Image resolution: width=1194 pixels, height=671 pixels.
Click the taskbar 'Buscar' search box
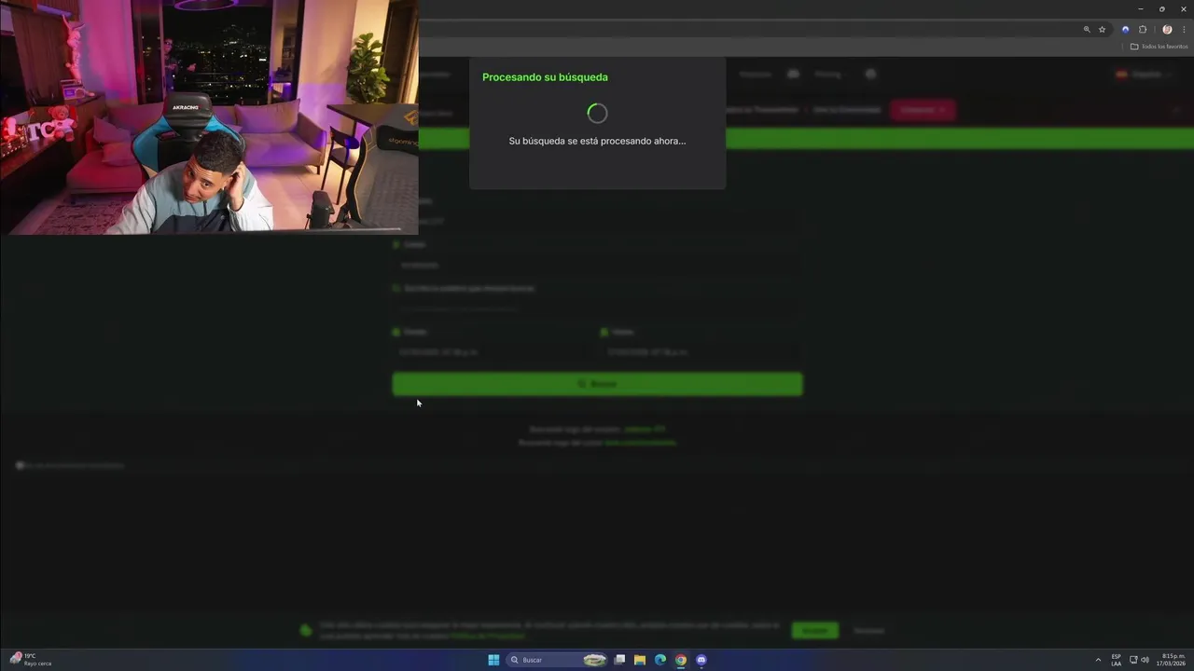coord(558,660)
